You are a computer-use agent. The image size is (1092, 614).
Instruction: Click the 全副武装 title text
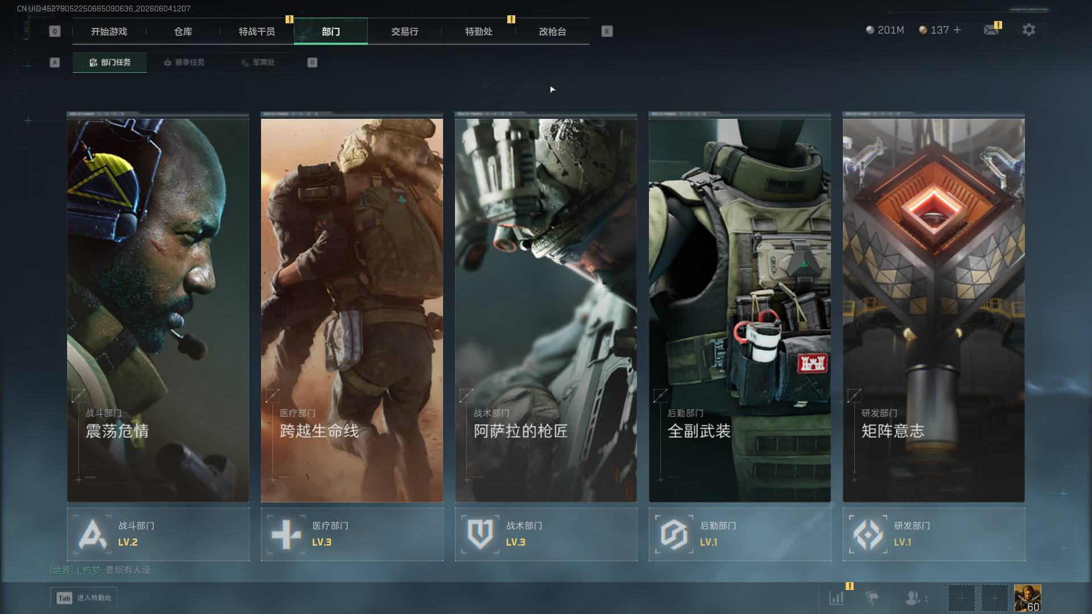(x=699, y=431)
